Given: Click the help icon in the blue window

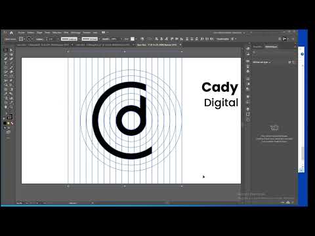Looking at the screenshot, I should pyautogui.click(x=302, y=54).
